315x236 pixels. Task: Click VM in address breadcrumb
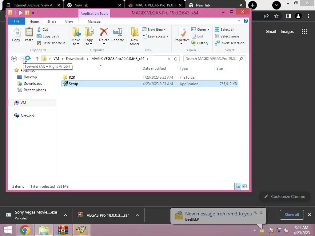coord(56,59)
